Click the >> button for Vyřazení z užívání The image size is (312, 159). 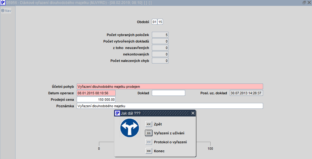click(149, 133)
